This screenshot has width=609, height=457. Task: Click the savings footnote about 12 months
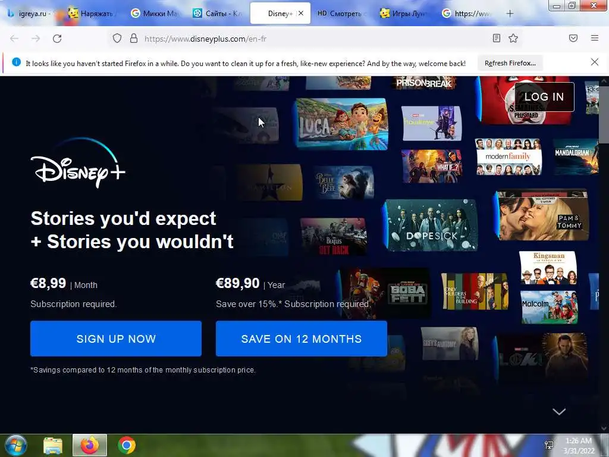point(143,370)
